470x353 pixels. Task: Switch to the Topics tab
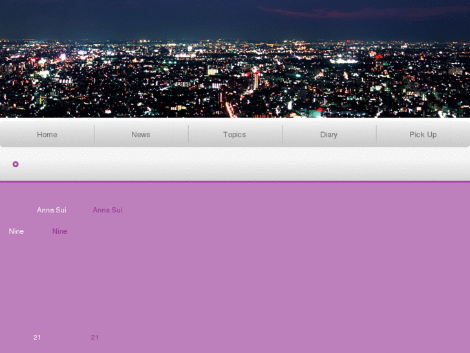click(x=234, y=135)
